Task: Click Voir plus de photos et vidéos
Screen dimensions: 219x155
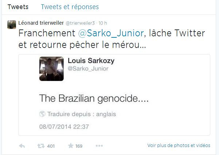Action: point(179,146)
